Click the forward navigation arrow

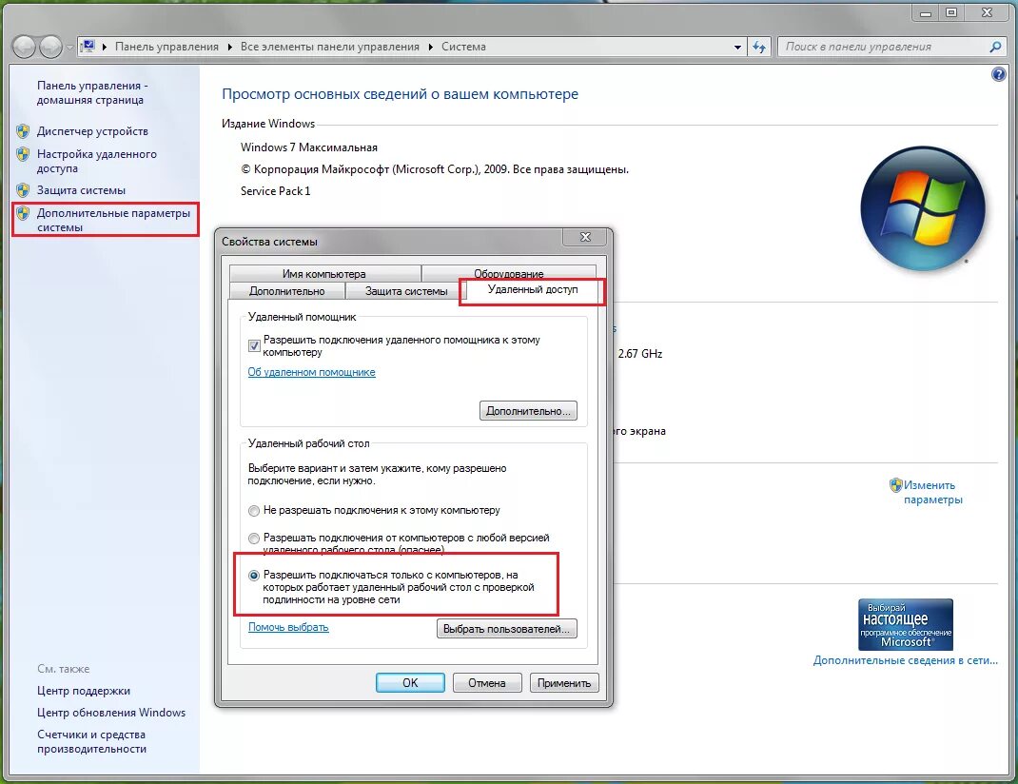tap(50, 46)
